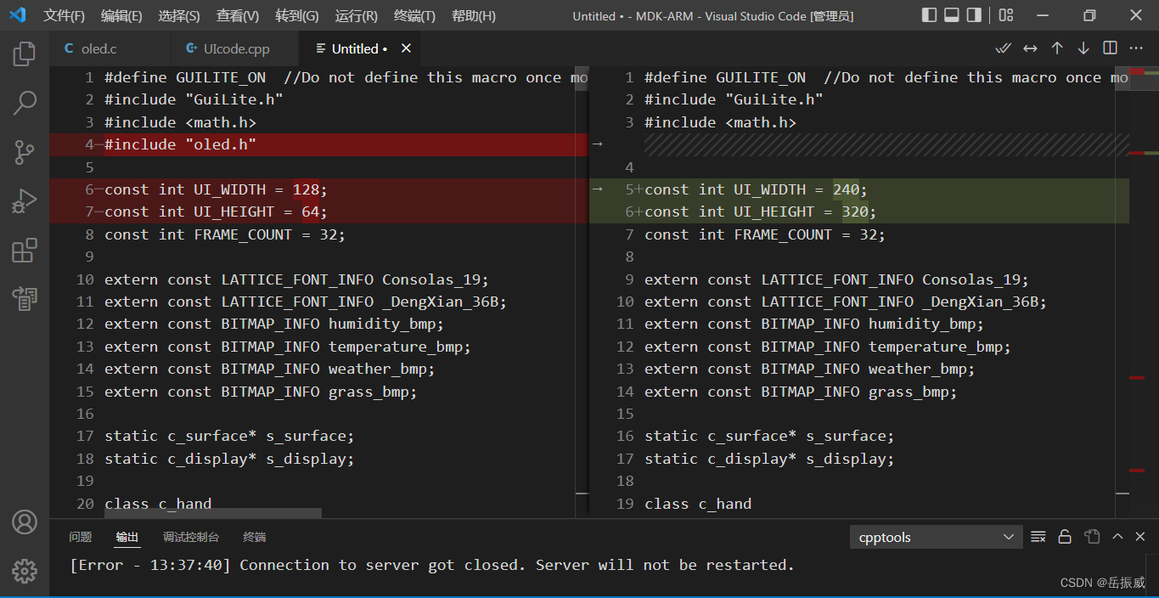Maximize the panel with the chevron

click(1117, 537)
